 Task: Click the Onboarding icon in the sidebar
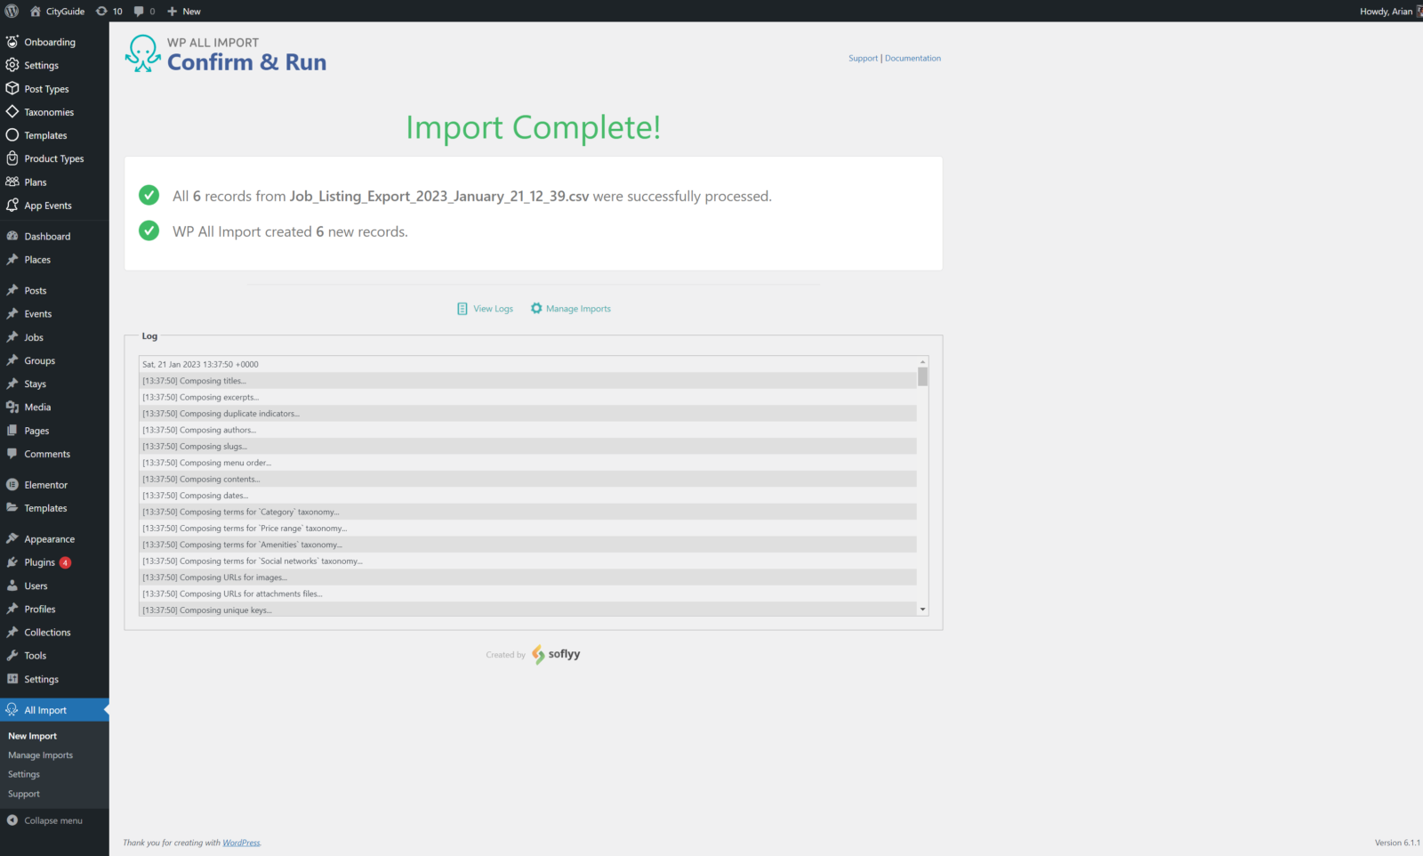pyautogui.click(x=12, y=42)
